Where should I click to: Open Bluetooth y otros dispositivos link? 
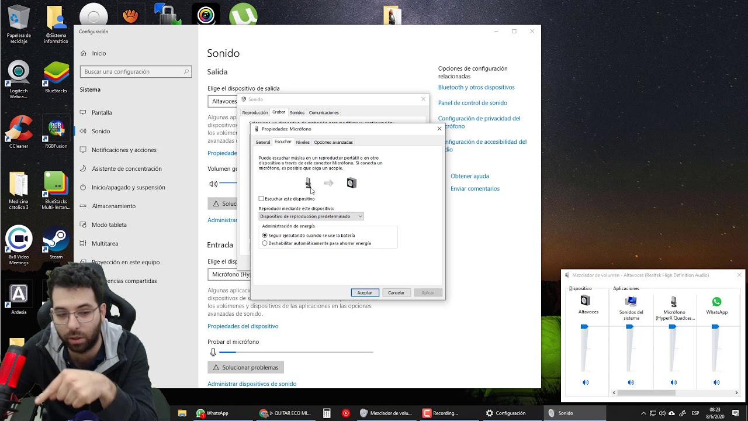click(476, 87)
